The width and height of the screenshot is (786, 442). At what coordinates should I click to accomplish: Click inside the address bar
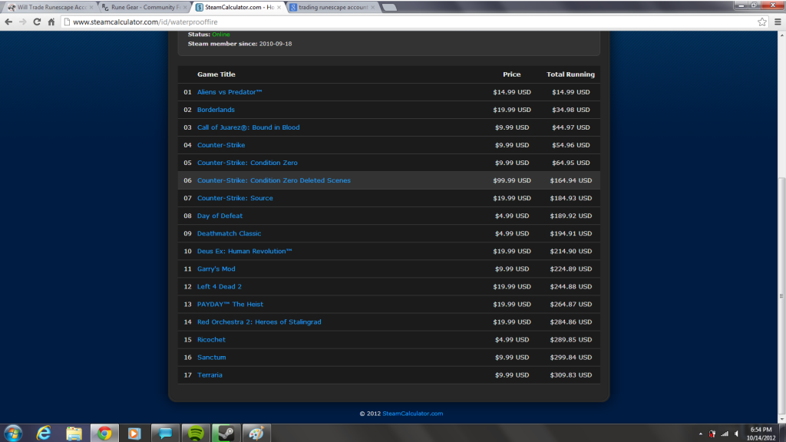coord(230,21)
